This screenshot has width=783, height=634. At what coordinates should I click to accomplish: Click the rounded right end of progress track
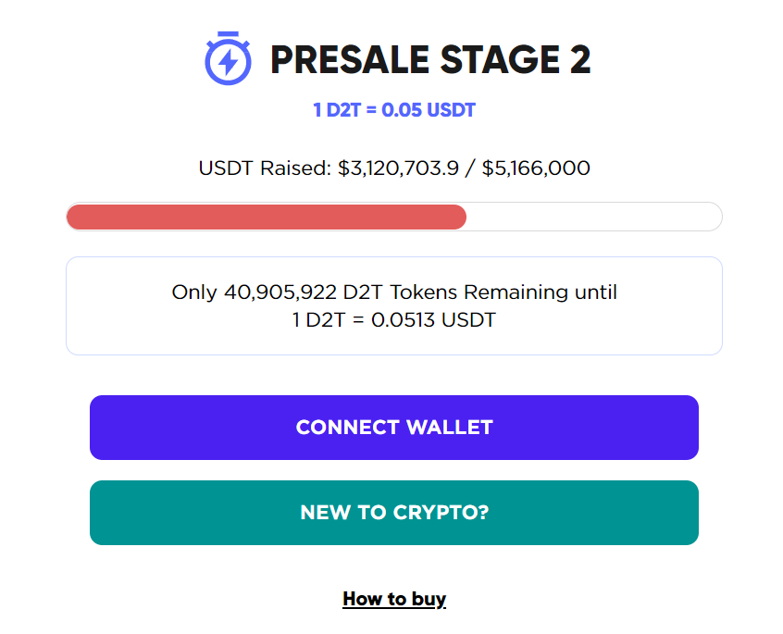click(713, 217)
